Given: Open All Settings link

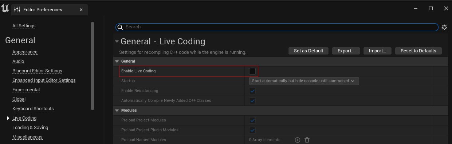Looking at the screenshot, I should point(24,26).
